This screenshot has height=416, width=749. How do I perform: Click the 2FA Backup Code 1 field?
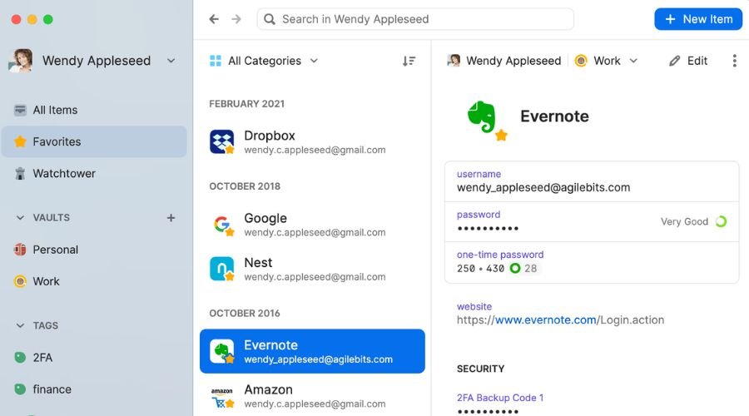(592, 404)
